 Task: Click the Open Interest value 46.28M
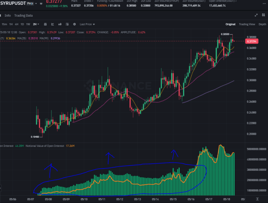(x=19, y=146)
